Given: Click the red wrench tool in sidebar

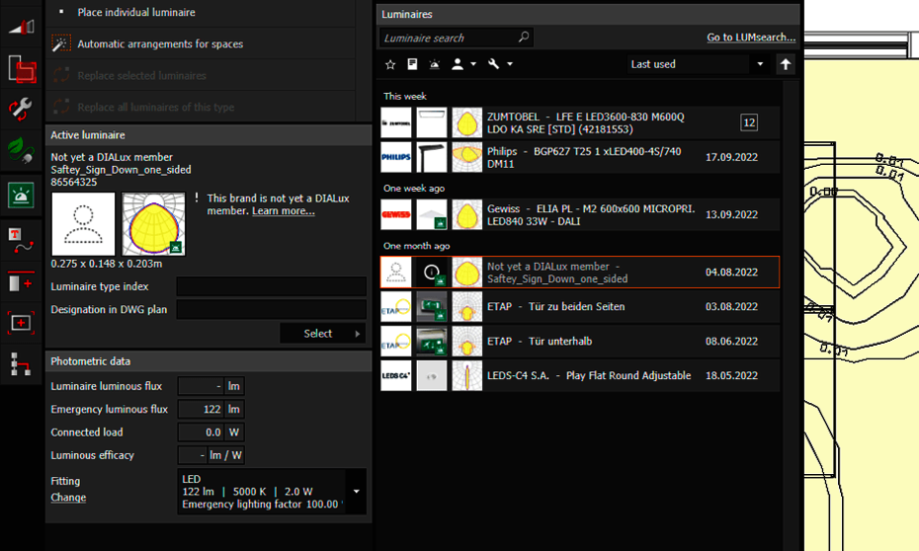Looking at the screenshot, I should click(x=22, y=109).
